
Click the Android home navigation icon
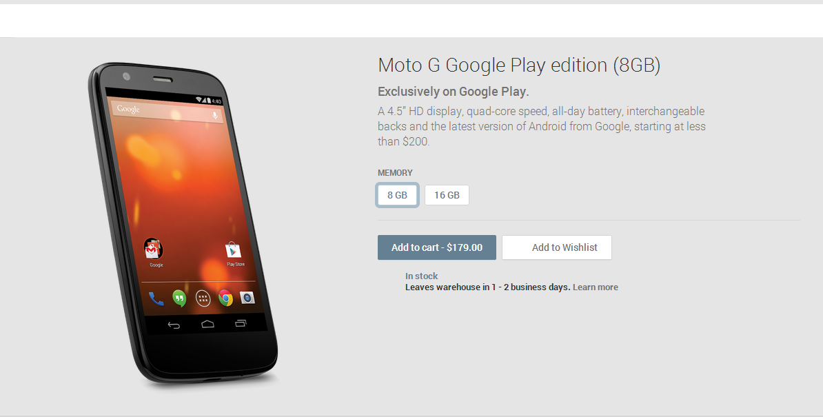coord(208,324)
